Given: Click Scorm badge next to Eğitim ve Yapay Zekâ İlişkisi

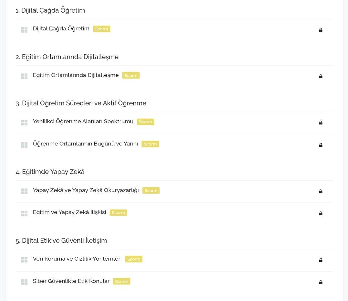Looking at the screenshot, I should [118, 213].
